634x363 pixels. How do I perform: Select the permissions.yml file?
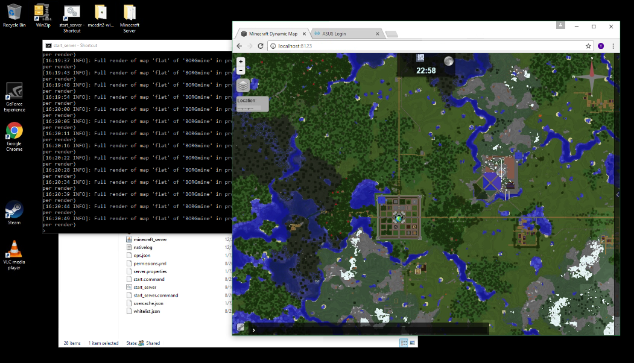coord(150,264)
